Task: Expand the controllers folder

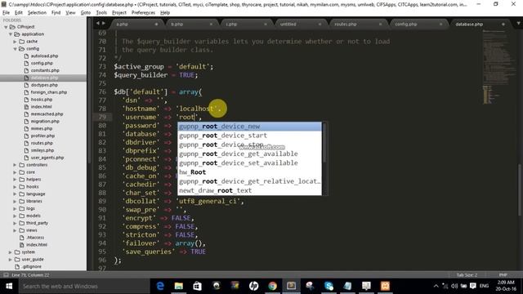Action: 15,165
